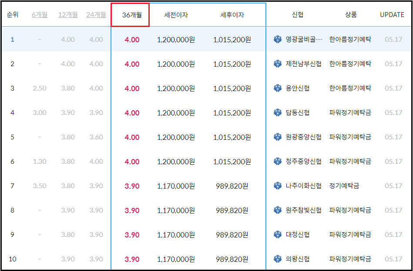Viewport: 413px width, 271px height.
Task: Sort the table by the 6개월 column
Action: (40, 14)
